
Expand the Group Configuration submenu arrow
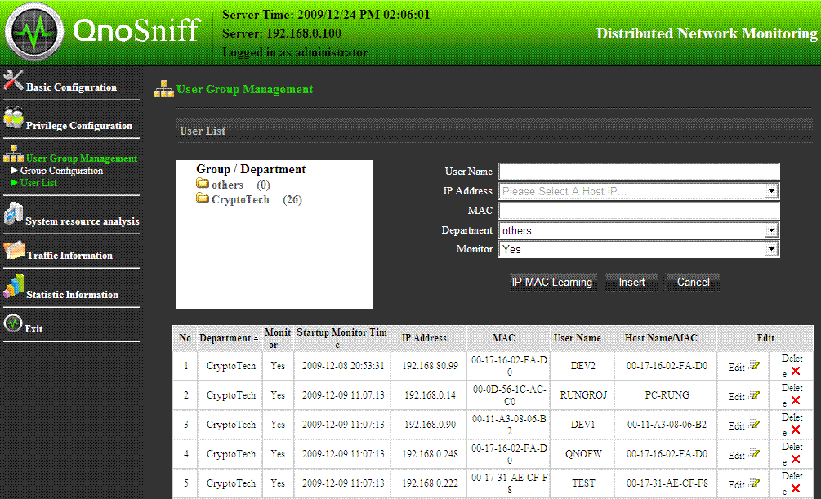pos(15,170)
